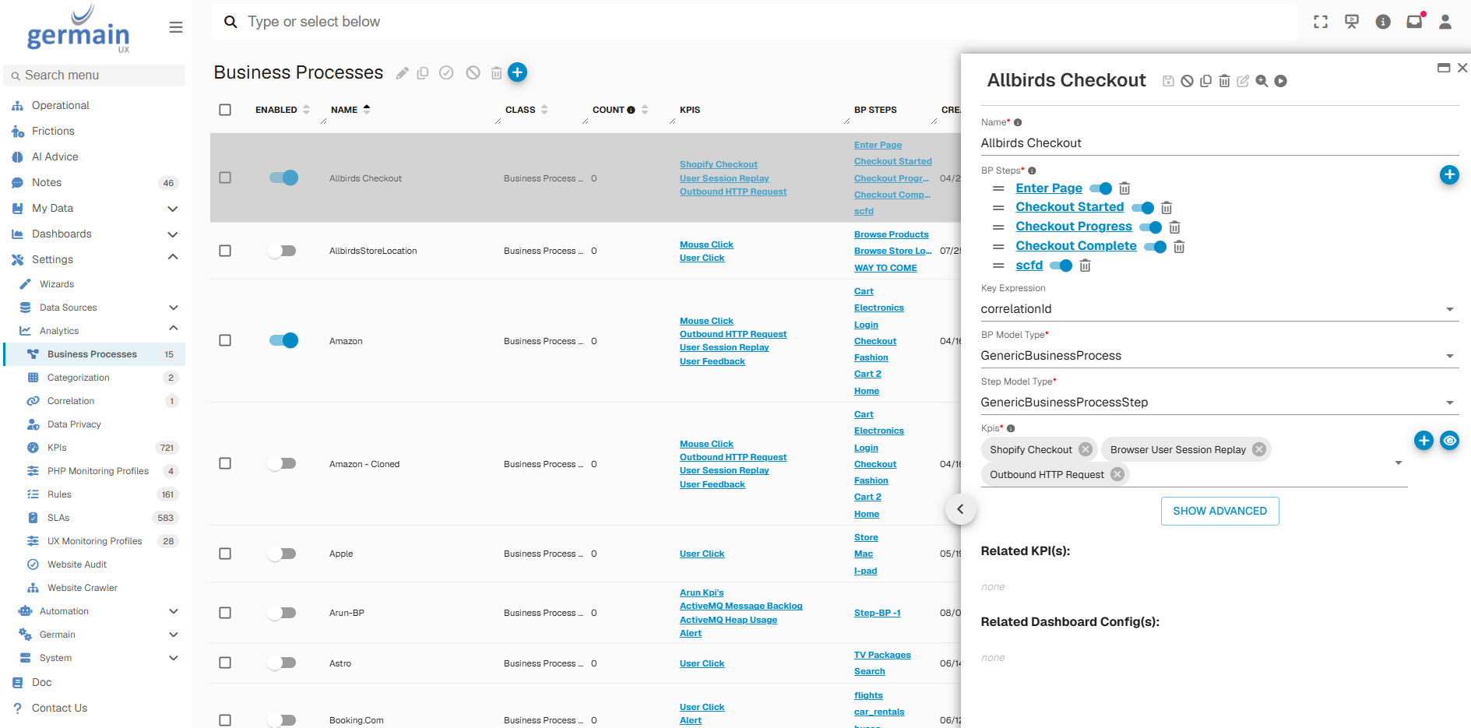Viewport: 1471px width, 728px height.
Task: Remove the Outbound HTTP Request KPI chip
Action: [1117, 474]
